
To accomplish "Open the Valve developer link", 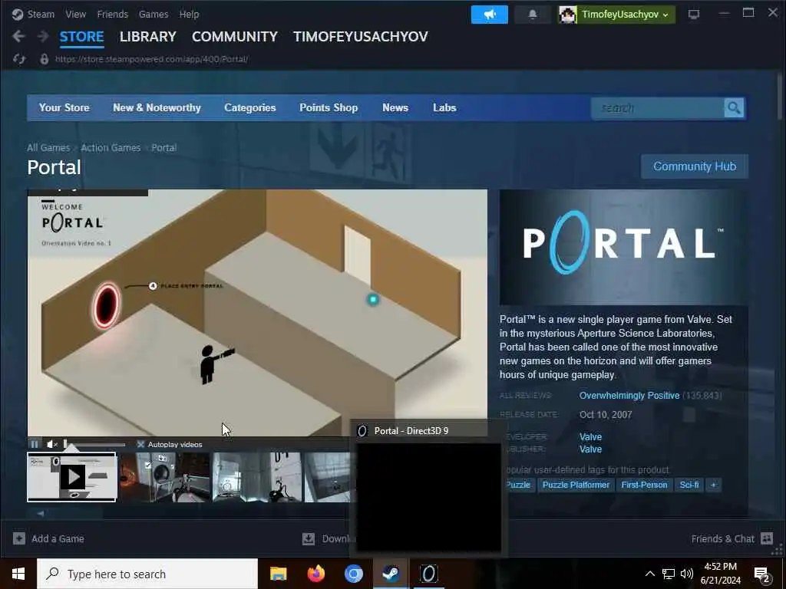I will pos(590,436).
